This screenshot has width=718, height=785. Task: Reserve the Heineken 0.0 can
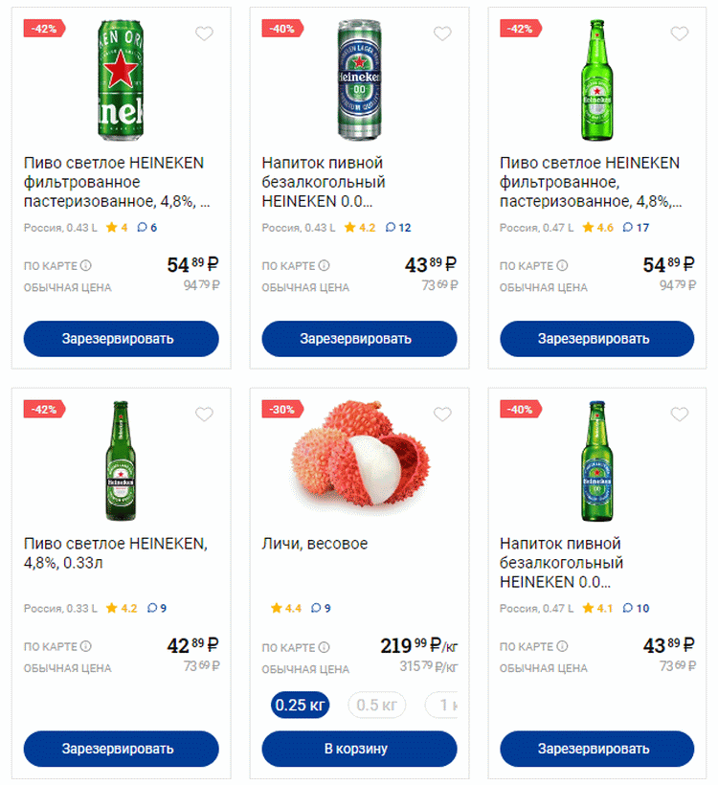(359, 339)
